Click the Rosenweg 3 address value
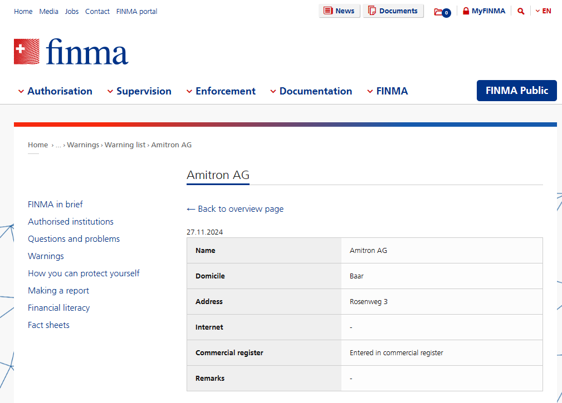562x403 pixels. [369, 301]
